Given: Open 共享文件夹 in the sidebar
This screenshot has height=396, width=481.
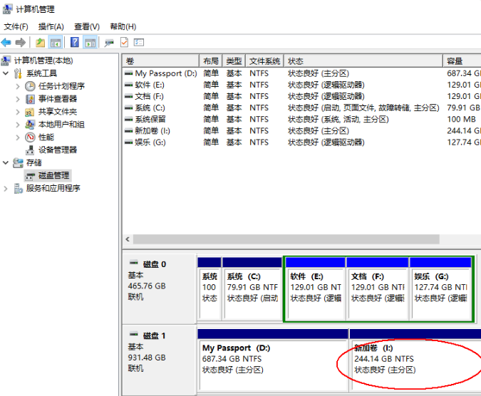Looking at the screenshot, I should coord(57,112).
